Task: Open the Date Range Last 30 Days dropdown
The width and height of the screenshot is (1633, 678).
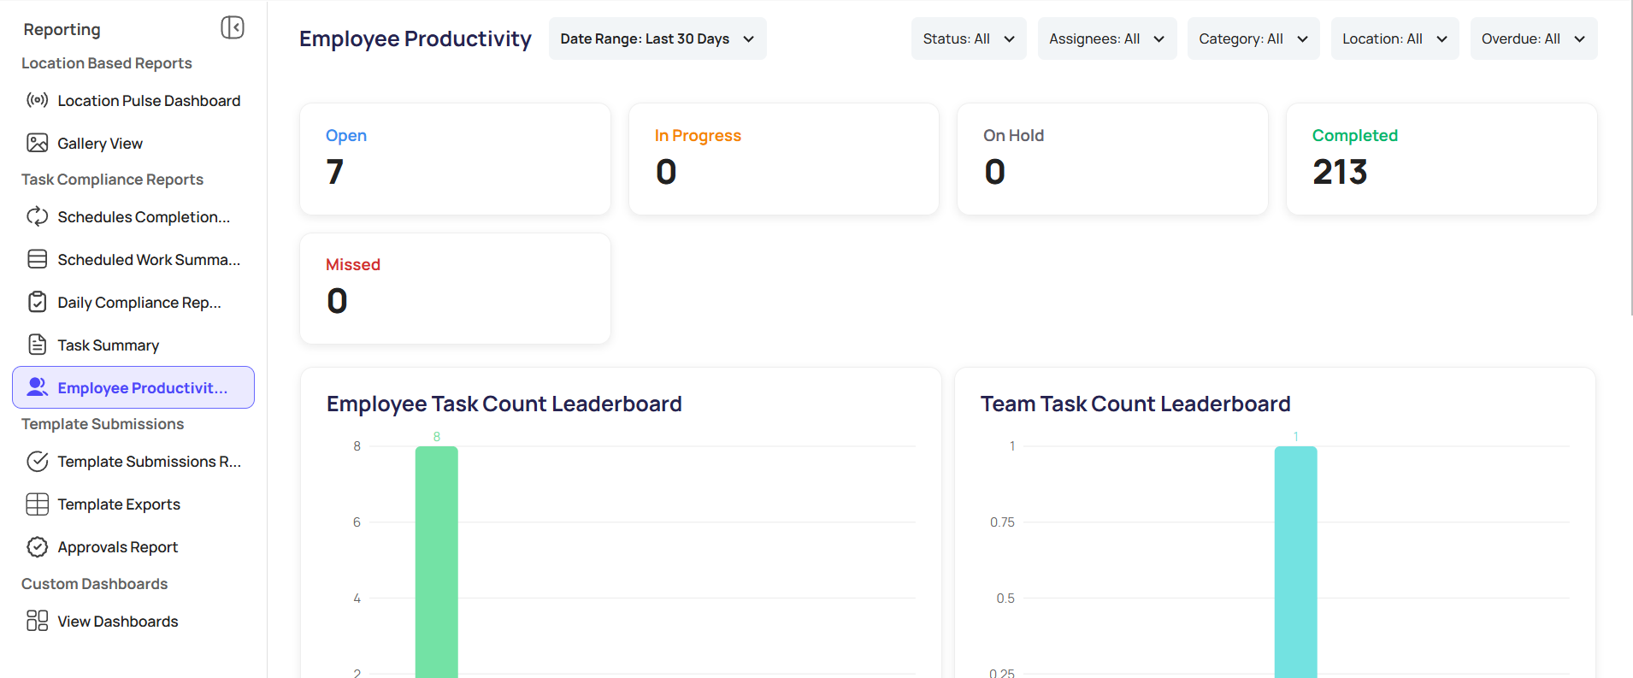Action: tap(657, 38)
